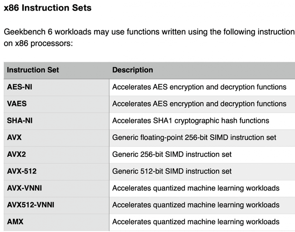Select the "Generic floating-point 256-bit SIMD" description
The image size is (295, 232).
coord(194,138)
